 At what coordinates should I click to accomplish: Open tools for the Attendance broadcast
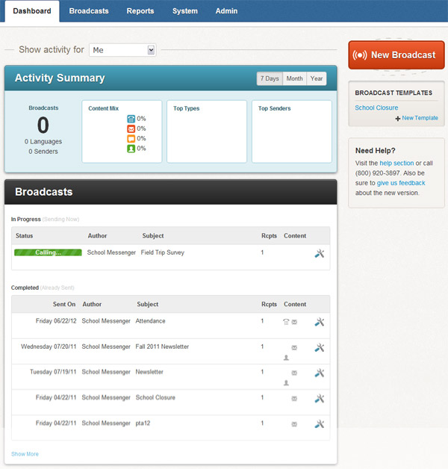pyautogui.click(x=320, y=322)
